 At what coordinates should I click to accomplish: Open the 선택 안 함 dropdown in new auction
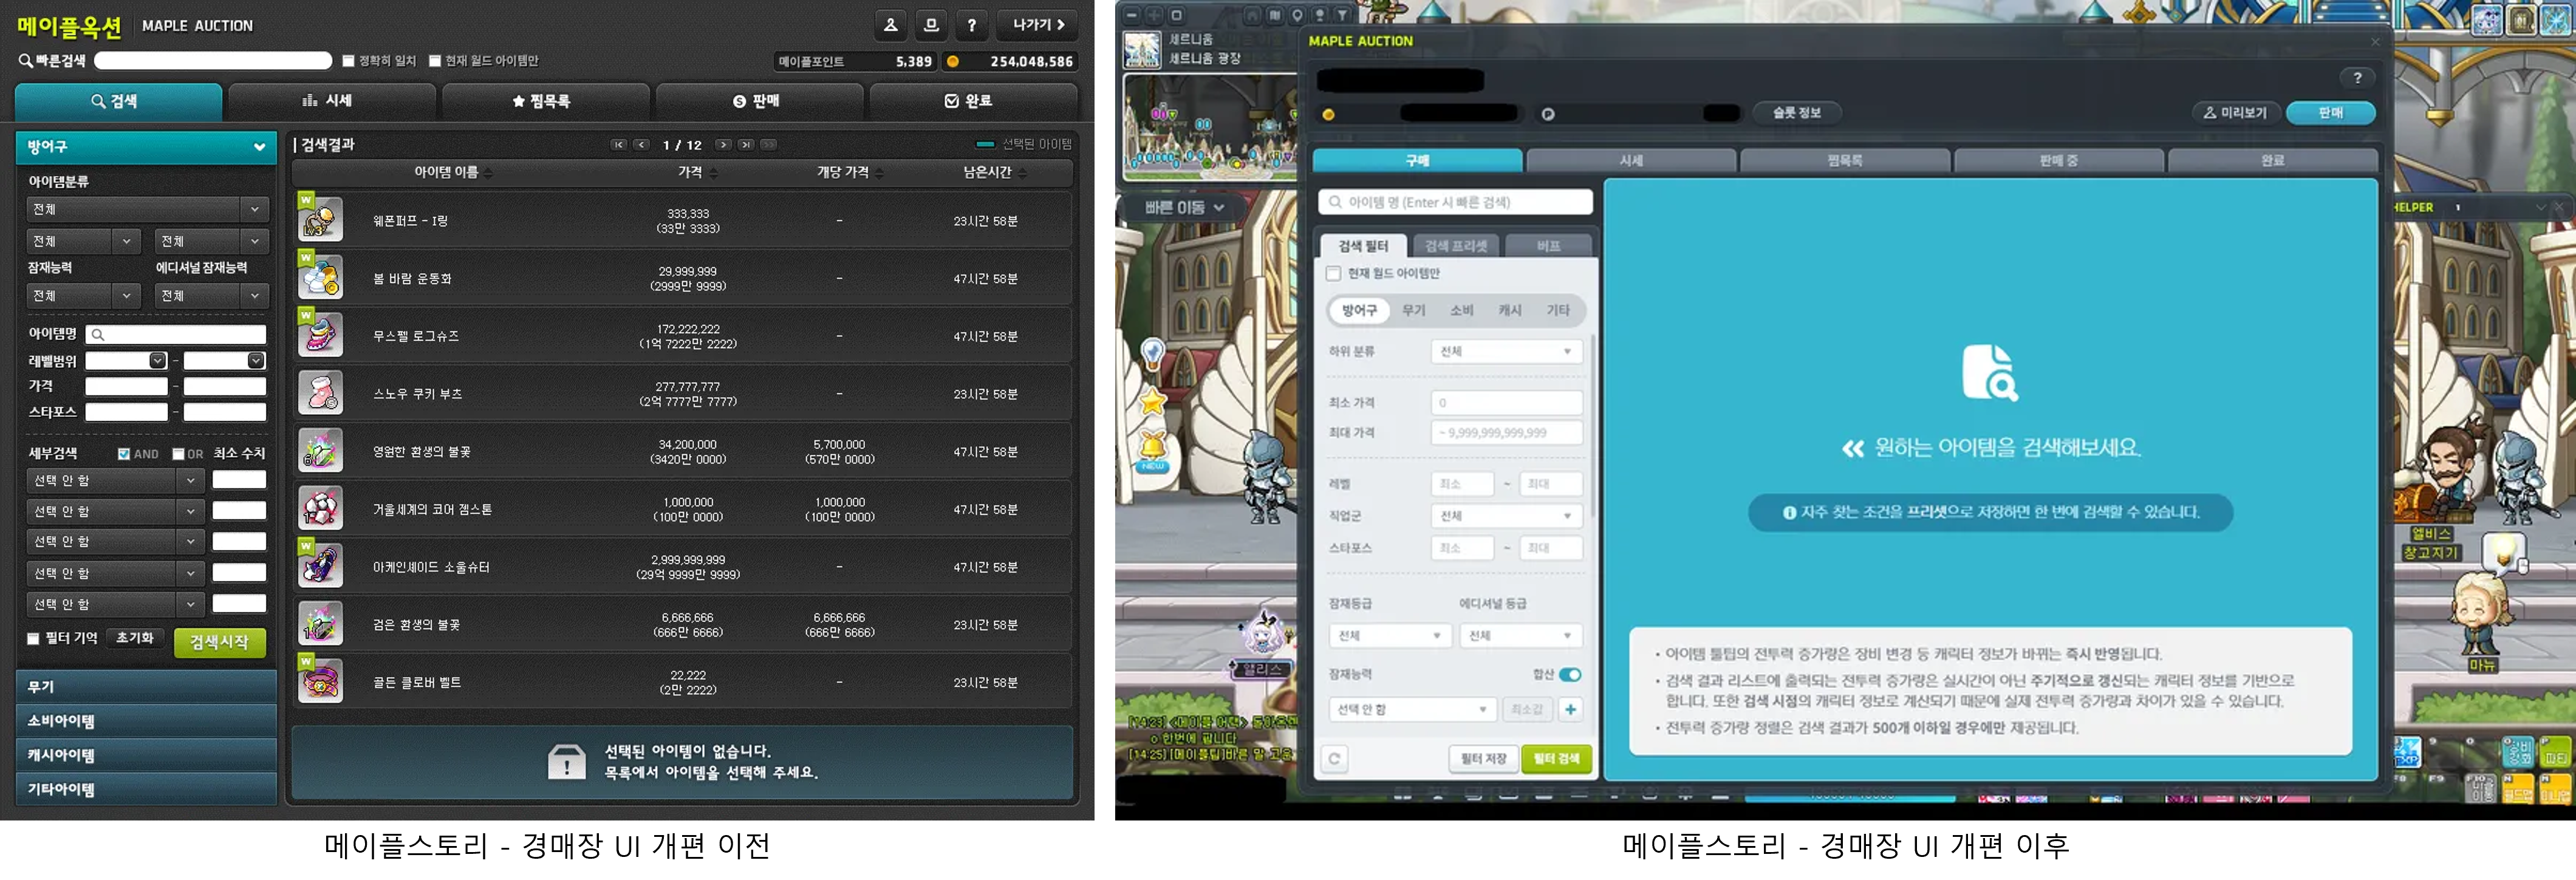[x=1412, y=709]
